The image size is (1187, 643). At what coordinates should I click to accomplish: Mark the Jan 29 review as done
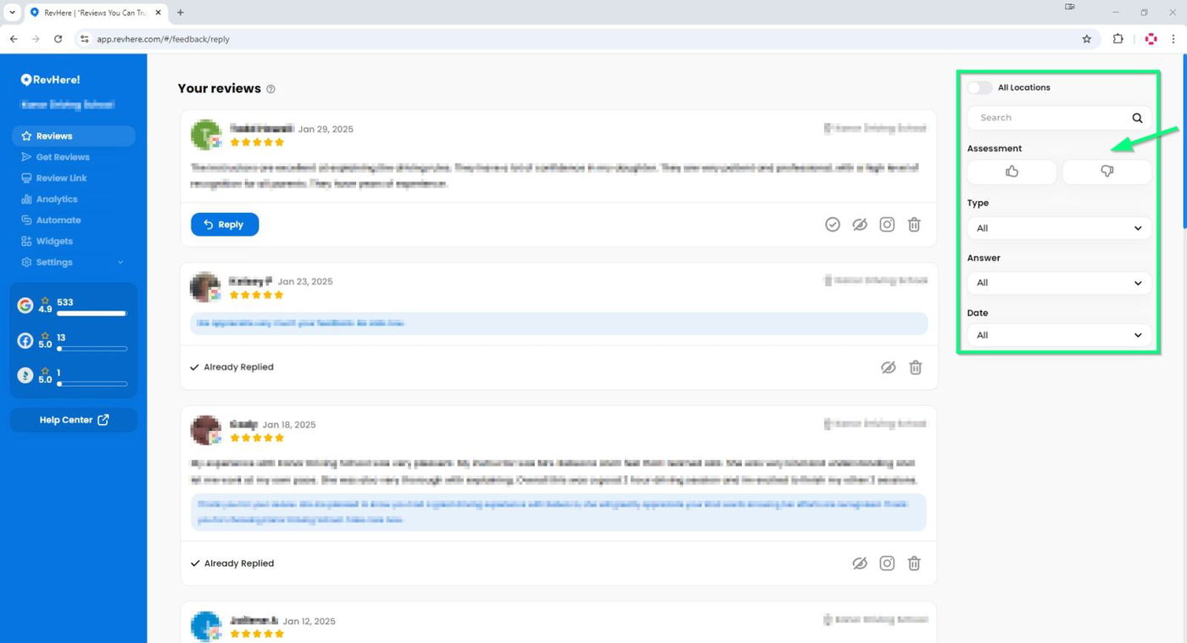[x=833, y=225]
